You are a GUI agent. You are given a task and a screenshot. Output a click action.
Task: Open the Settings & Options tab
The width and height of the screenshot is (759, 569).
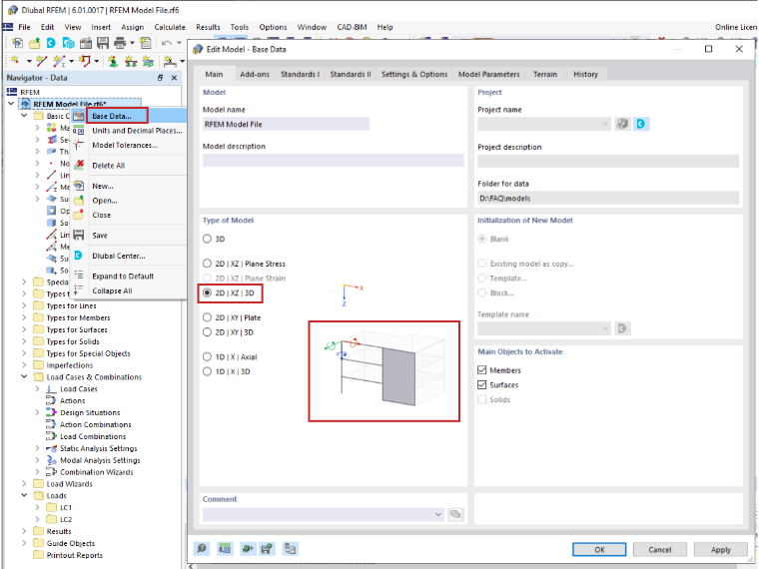[414, 74]
